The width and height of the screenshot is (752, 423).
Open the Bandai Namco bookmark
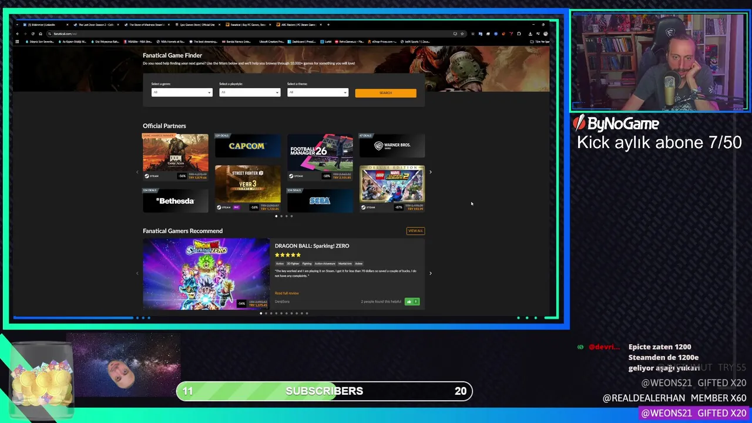click(x=236, y=42)
